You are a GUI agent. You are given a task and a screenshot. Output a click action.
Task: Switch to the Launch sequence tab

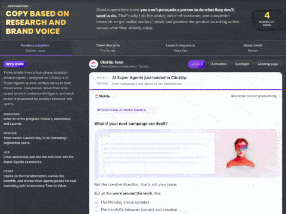coord(181,48)
